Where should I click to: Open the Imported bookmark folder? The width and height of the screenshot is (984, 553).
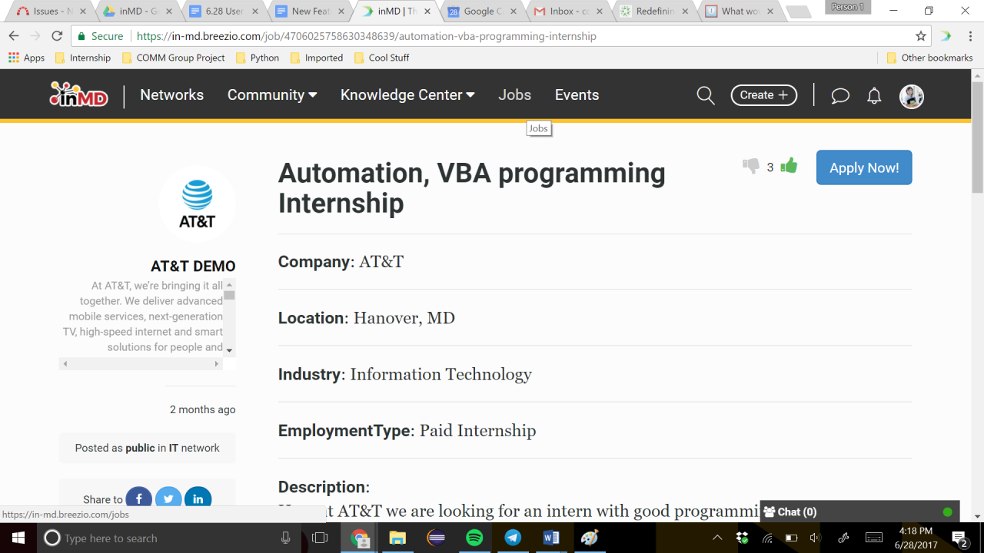pyautogui.click(x=317, y=58)
